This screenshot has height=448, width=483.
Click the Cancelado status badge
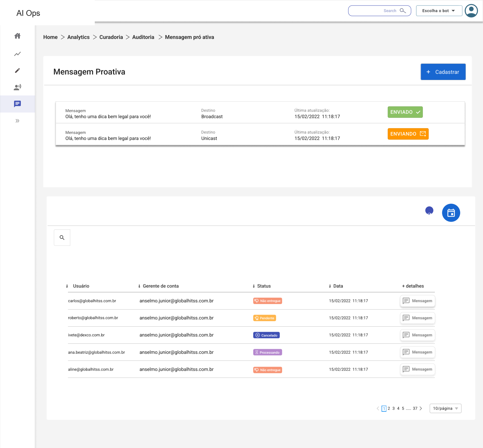[266, 335]
